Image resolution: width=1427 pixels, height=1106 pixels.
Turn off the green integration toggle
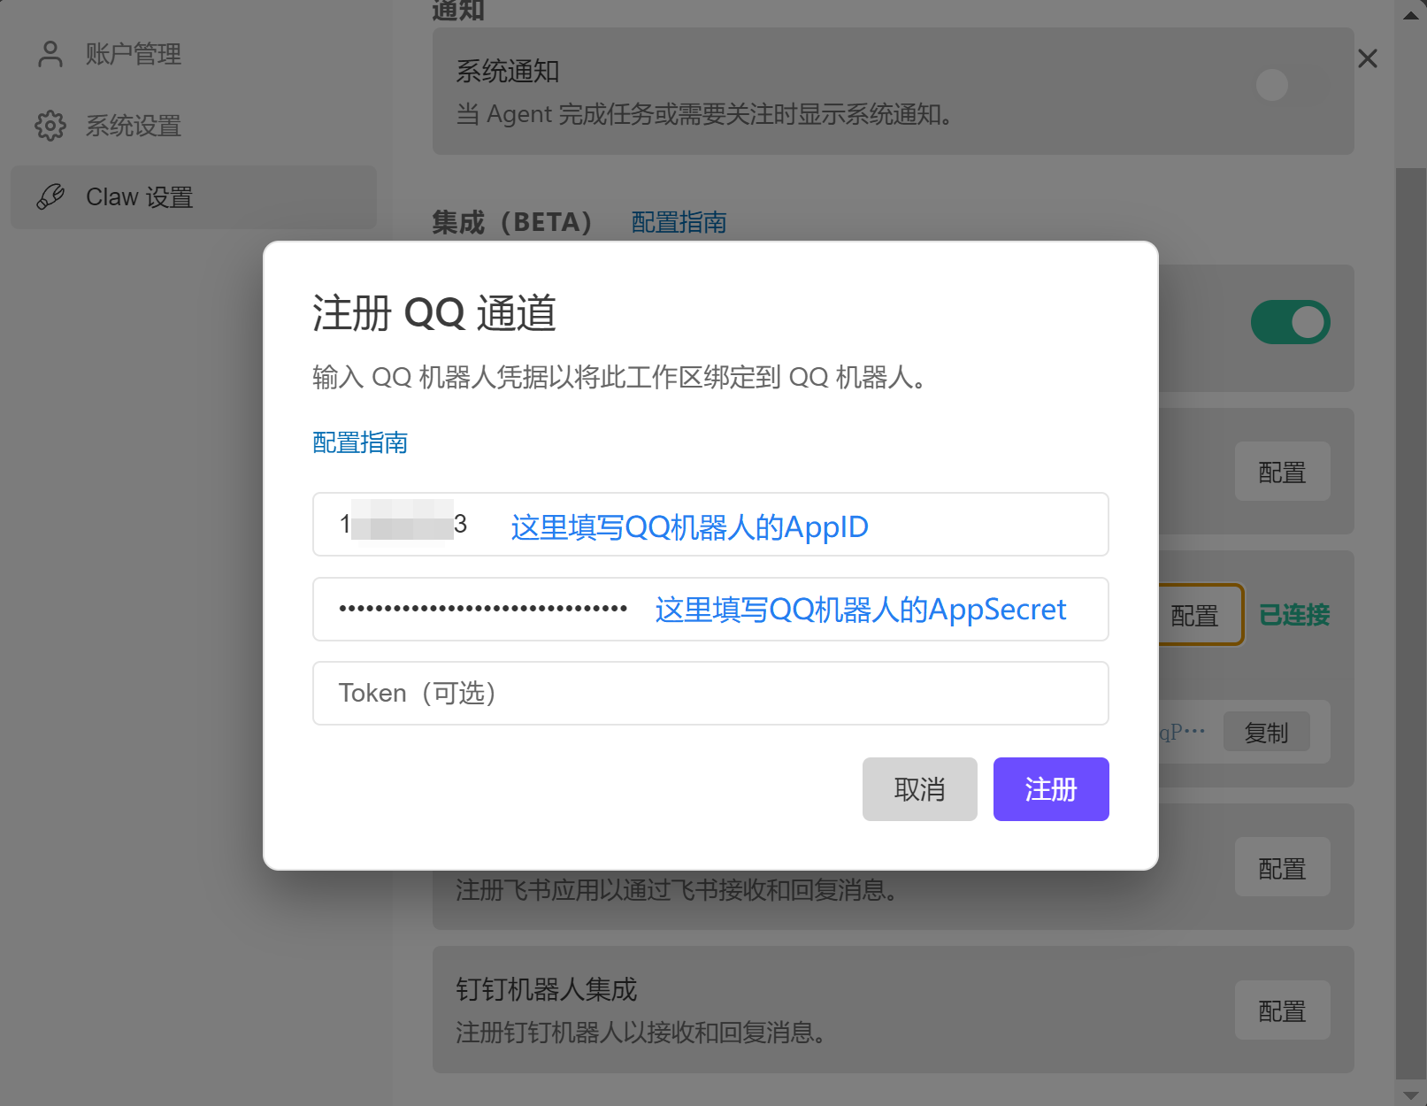click(x=1290, y=322)
